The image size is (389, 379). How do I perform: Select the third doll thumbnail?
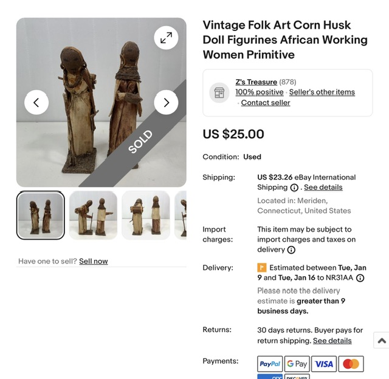(x=146, y=215)
